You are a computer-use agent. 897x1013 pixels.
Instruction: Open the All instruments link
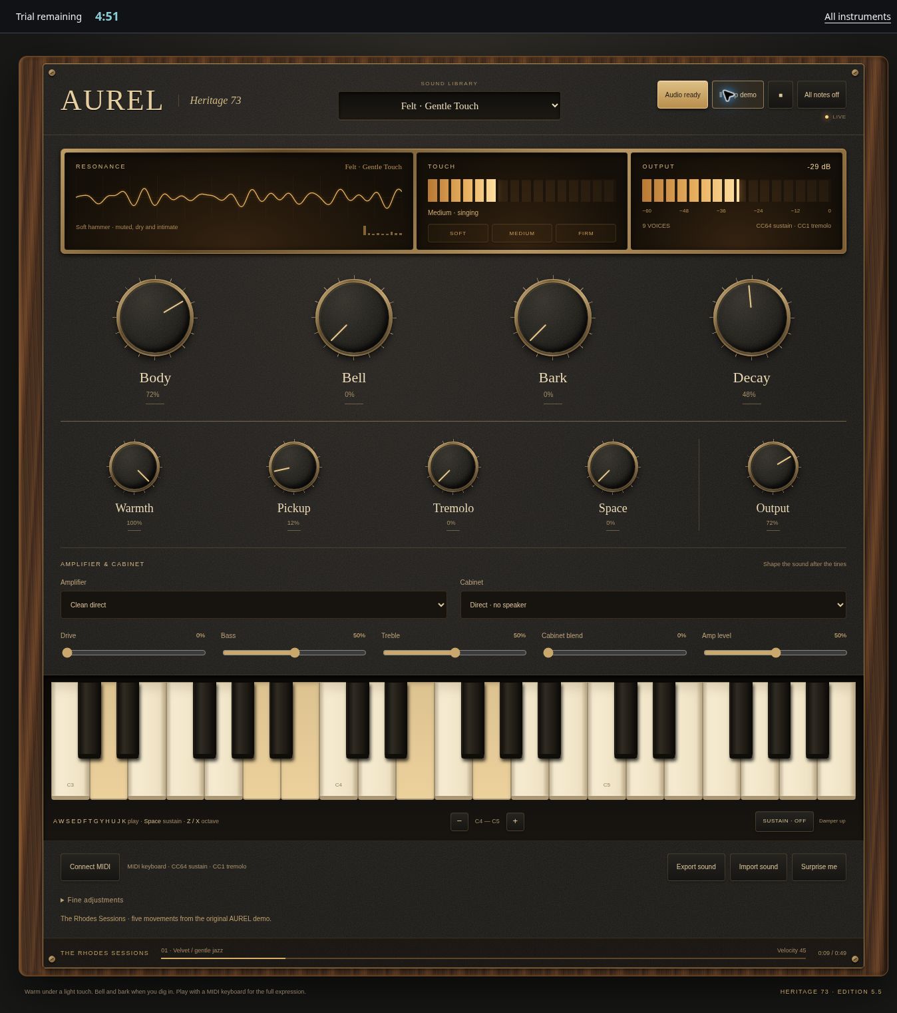[x=857, y=17]
